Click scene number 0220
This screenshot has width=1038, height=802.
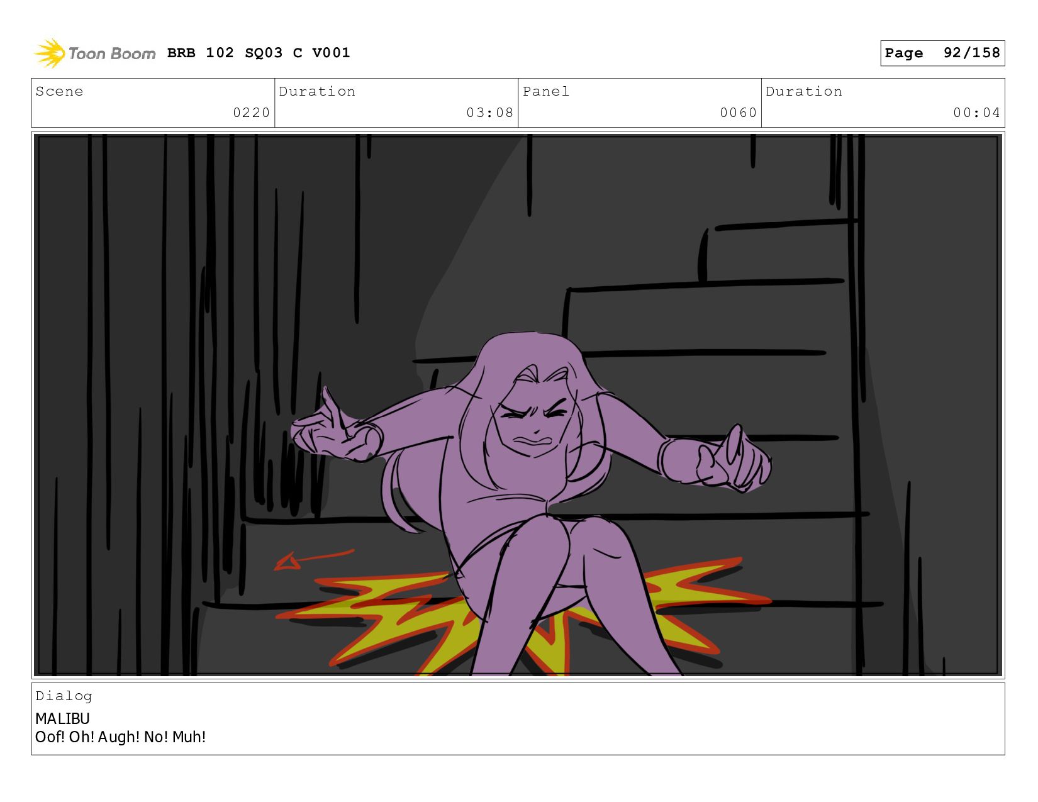(x=251, y=113)
